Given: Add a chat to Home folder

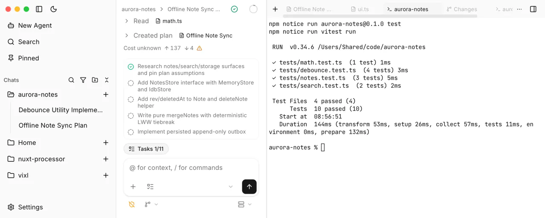Looking at the screenshot, I should point(106,143).
